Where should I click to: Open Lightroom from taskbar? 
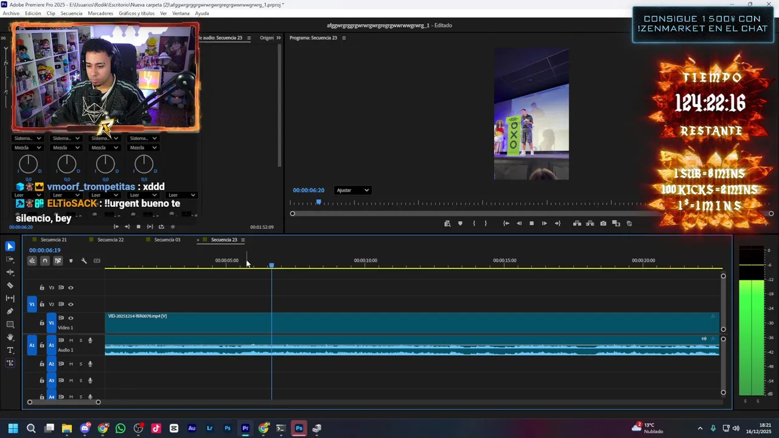pyautogui.click(x=209, y=428)
